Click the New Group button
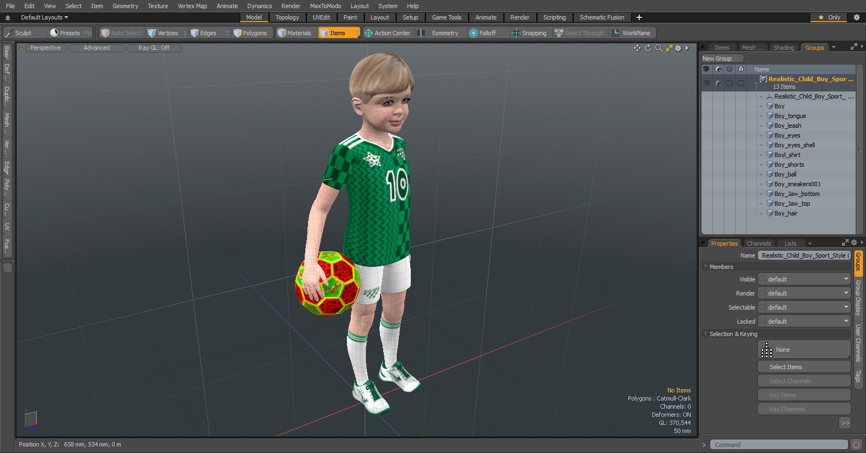The height and width of the screenshot is (453, 866). pyautogui.click(x=723, y=58)
